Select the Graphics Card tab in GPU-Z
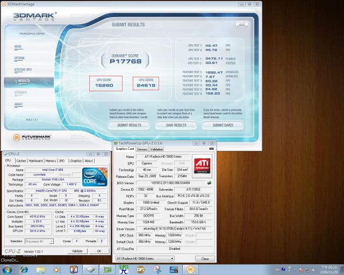Image resolution: width=344 pixels, height=275 pixels. [x=125, y=149]
